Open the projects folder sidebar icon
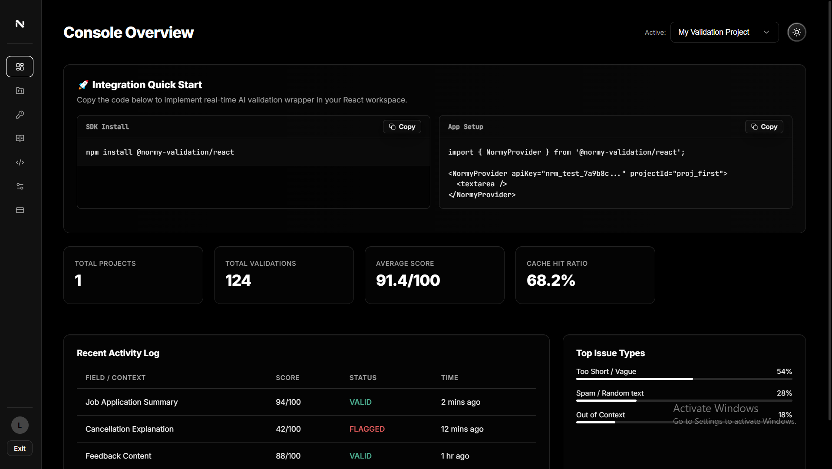Screen dimensions: 832x469 20,91
